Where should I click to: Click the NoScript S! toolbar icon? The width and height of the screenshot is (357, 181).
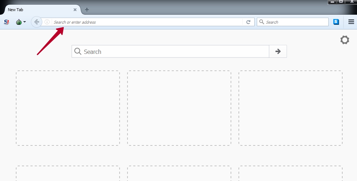(x=6, y=22)
